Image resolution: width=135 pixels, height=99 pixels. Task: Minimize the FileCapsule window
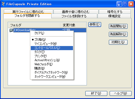tap(119, 4)
